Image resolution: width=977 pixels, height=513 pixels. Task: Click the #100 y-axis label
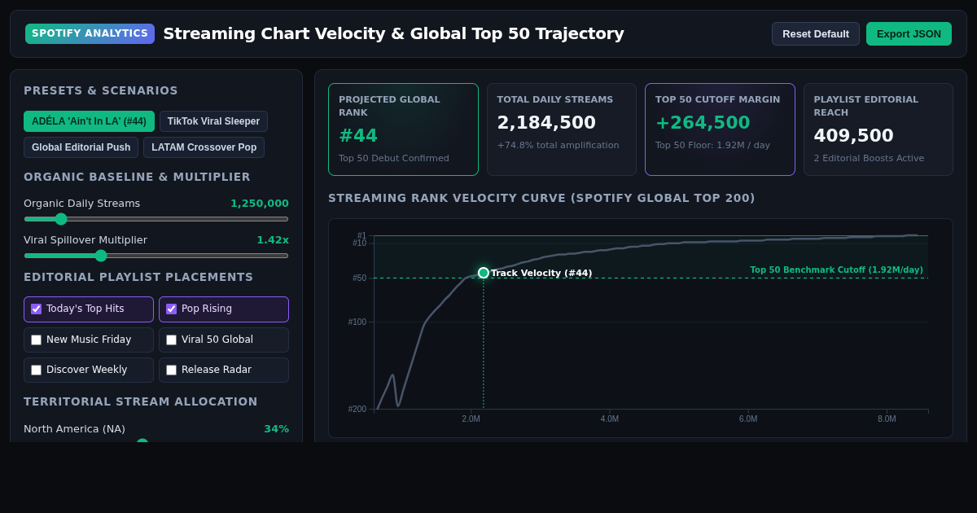pyautogui.click(x=357, y=322)
